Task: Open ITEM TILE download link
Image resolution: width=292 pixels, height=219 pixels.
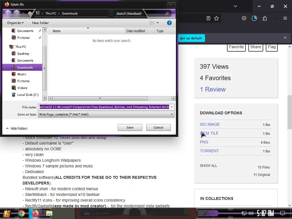Action: 209,133
